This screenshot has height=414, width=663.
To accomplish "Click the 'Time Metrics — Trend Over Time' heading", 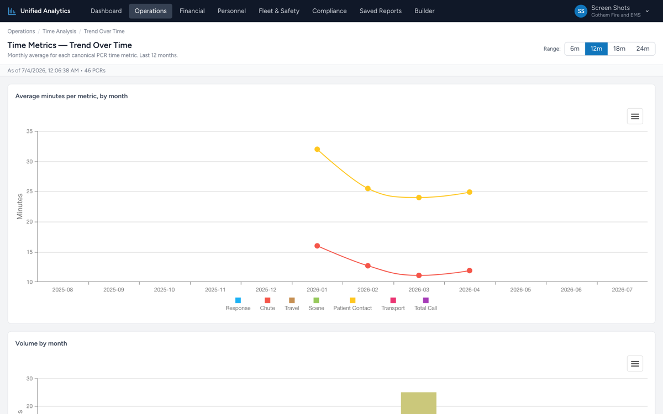I will (70, 45).
